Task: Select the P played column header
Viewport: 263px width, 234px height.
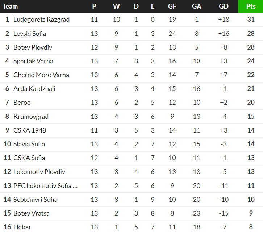Action: coord(94,6)
